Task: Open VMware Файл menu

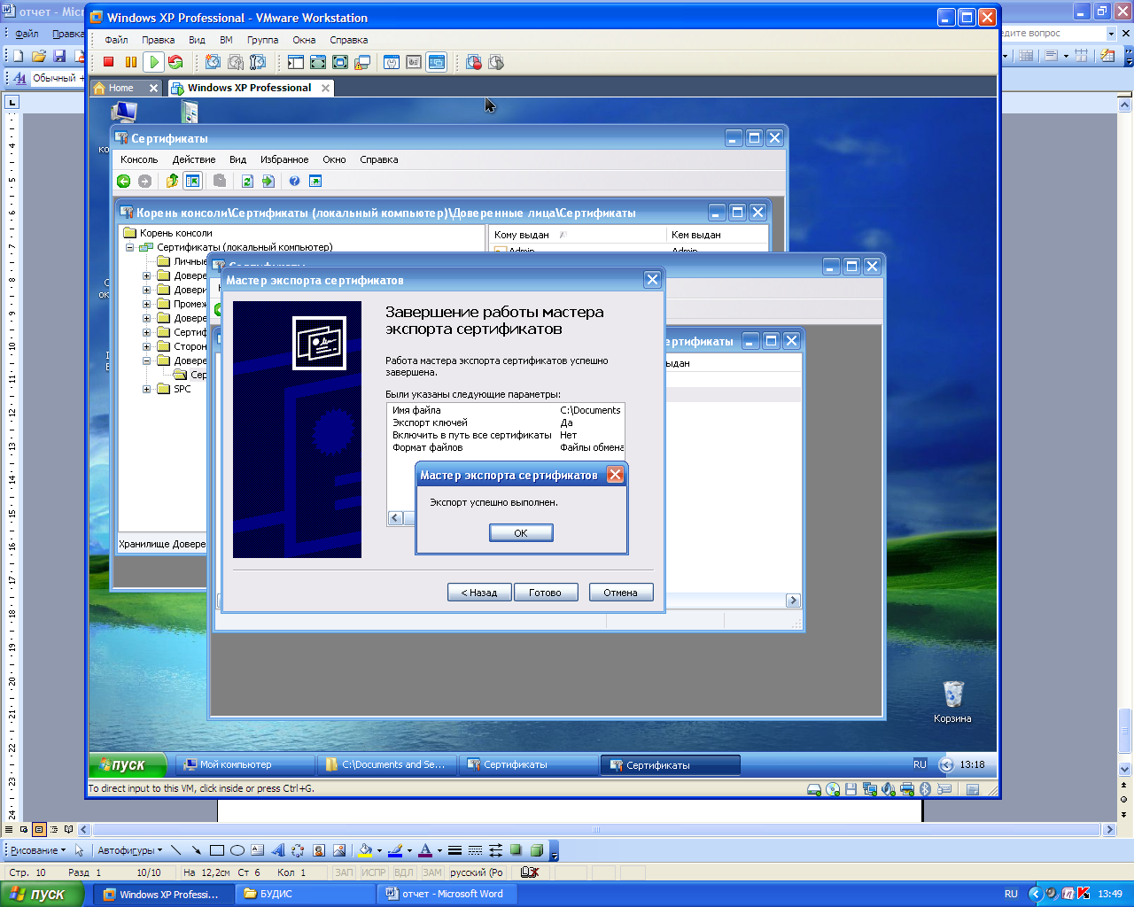Action: tap(116, 40)
